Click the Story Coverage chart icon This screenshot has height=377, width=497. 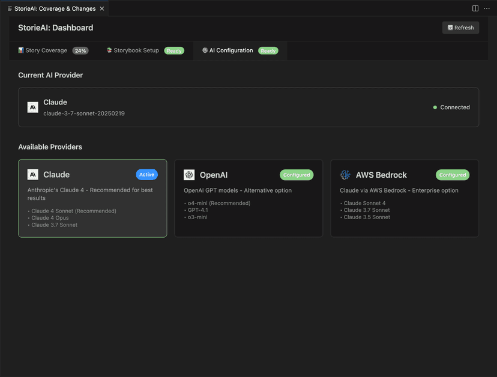[x=21, y=50]
